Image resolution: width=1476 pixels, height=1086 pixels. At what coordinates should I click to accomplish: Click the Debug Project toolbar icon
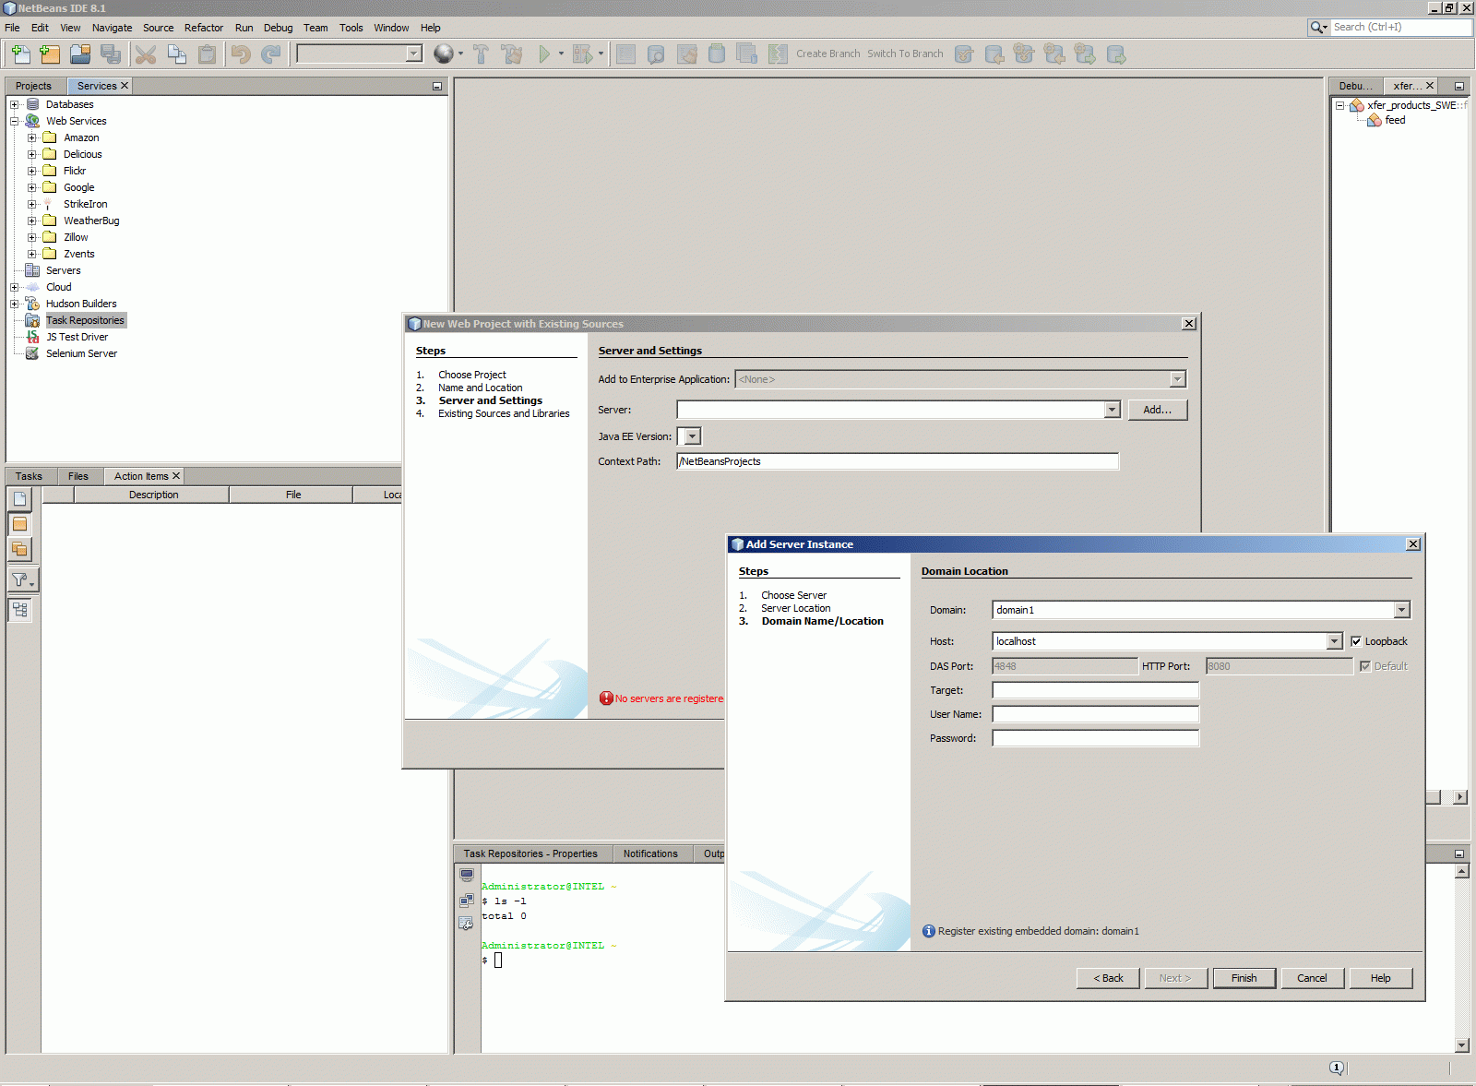pos(582,54)
